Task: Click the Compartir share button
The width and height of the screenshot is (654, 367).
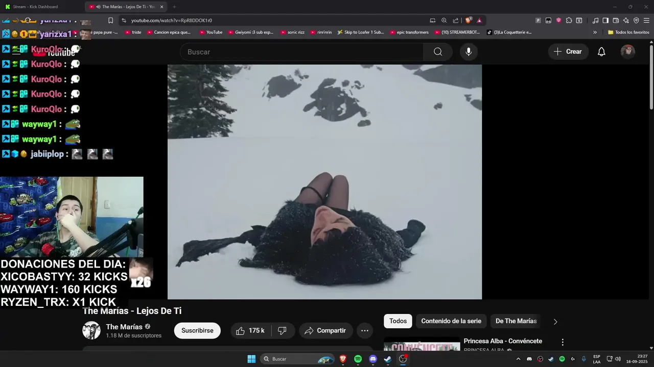Action: coord(326,330)
